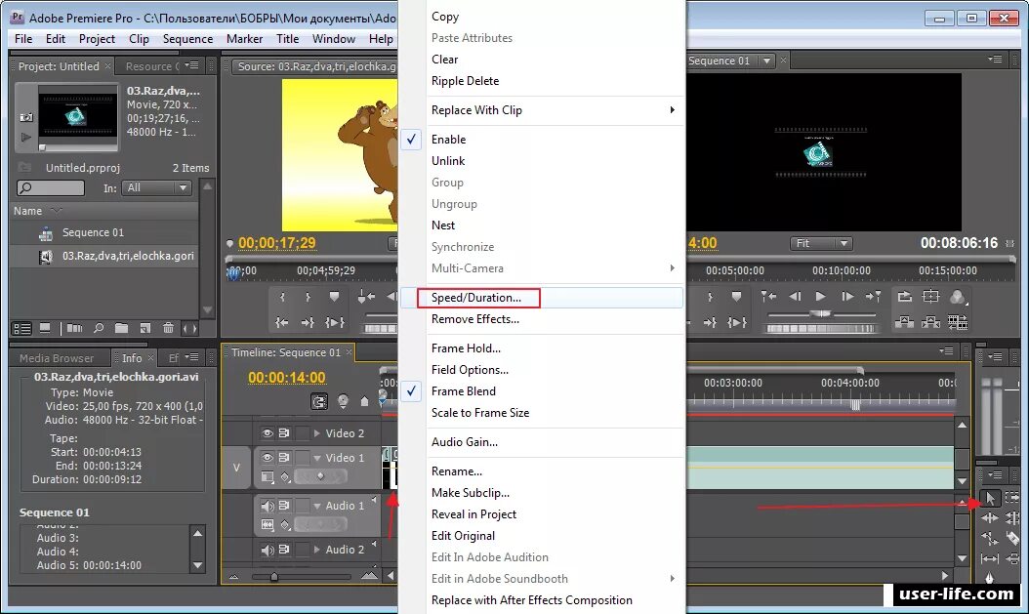Viewport: 1029px width, 614px height.
Task: Select the Slip tool
Action: (x=990, y=559)
